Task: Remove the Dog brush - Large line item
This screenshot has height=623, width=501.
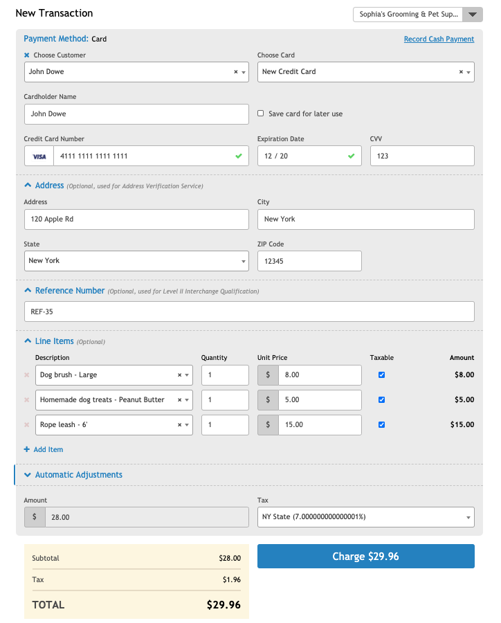Action: 27,375
